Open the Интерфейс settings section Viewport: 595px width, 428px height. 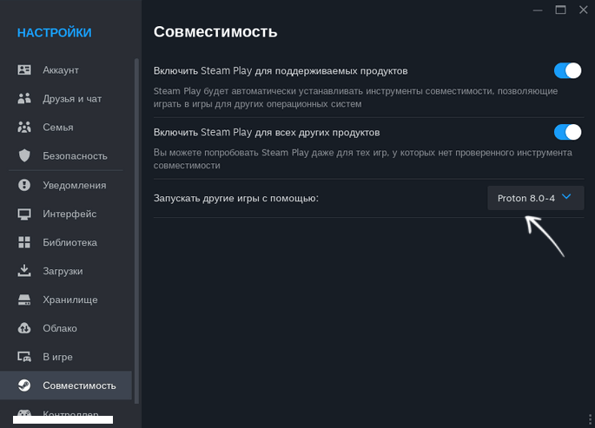point(66,214)
